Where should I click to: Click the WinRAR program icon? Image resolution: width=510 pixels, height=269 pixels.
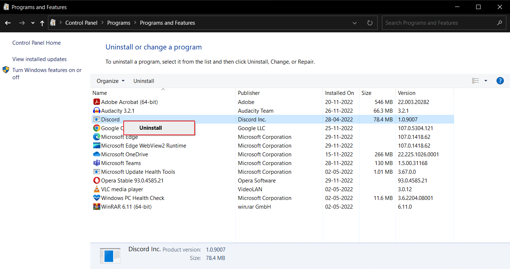(96, 207)
